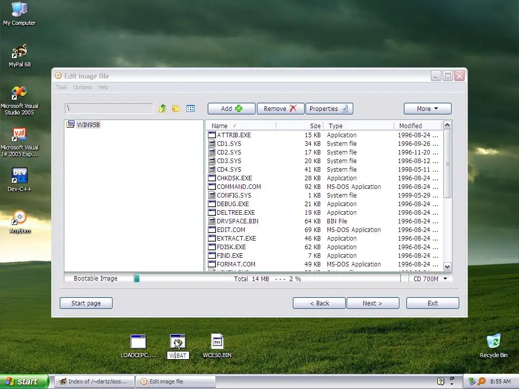Click the scroll down arrow of file list
This screenshot has width=519, height=389.
tap(447, 266)
